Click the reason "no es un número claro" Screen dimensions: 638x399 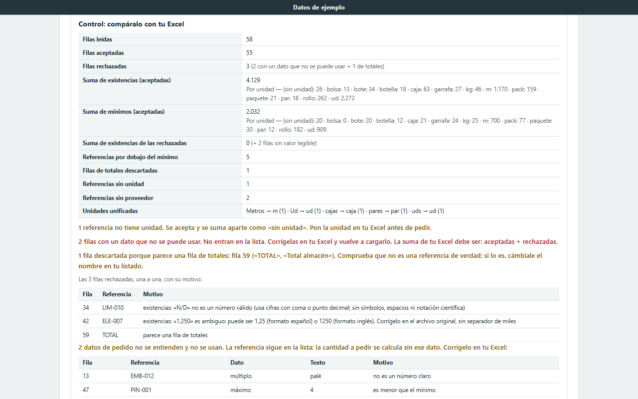402,376
